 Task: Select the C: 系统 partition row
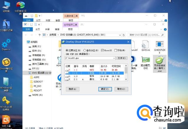(x=95, y=73)
